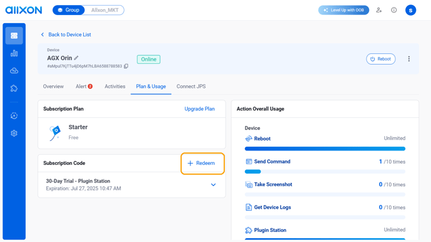The image size is (431, 242).
Task: Click the Upgrade Plan link
Action: pyautogui.click(x=200, y=109)
